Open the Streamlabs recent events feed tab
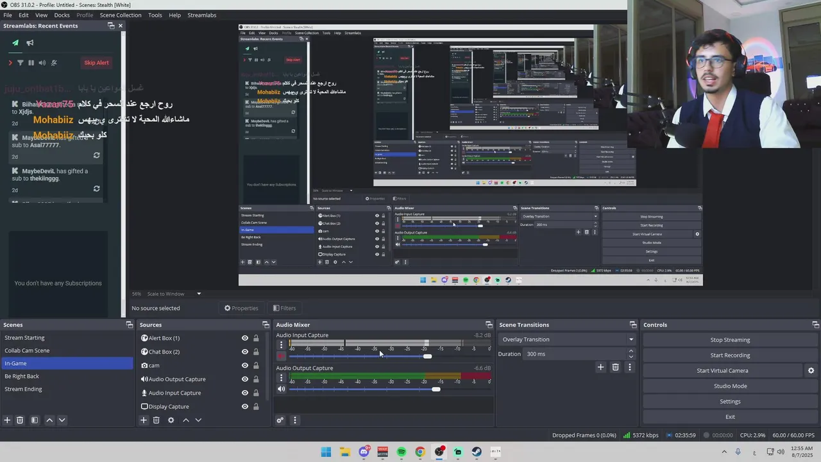 pos(15,43)
